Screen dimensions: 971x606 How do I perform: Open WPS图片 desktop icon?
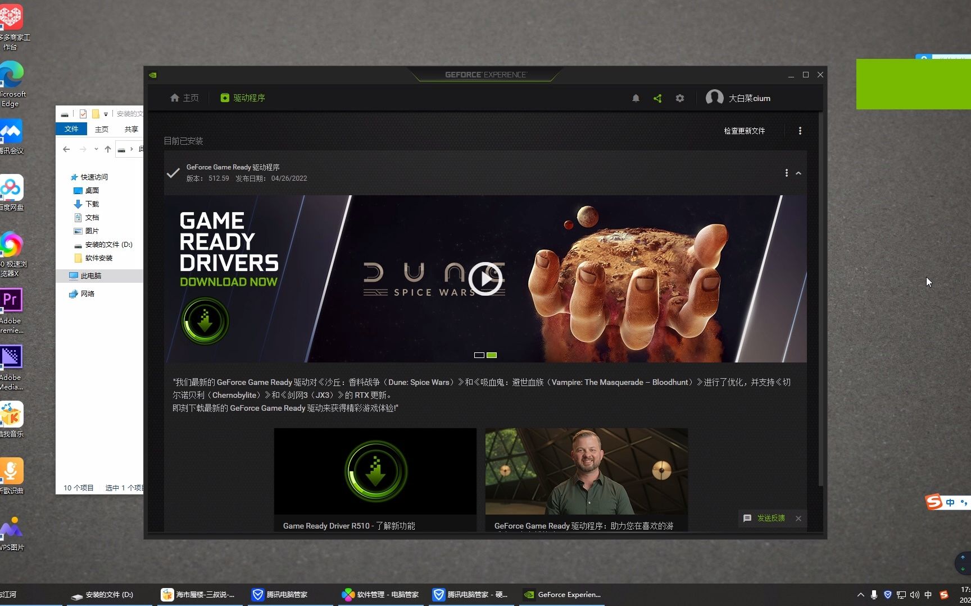coord(12,533)
